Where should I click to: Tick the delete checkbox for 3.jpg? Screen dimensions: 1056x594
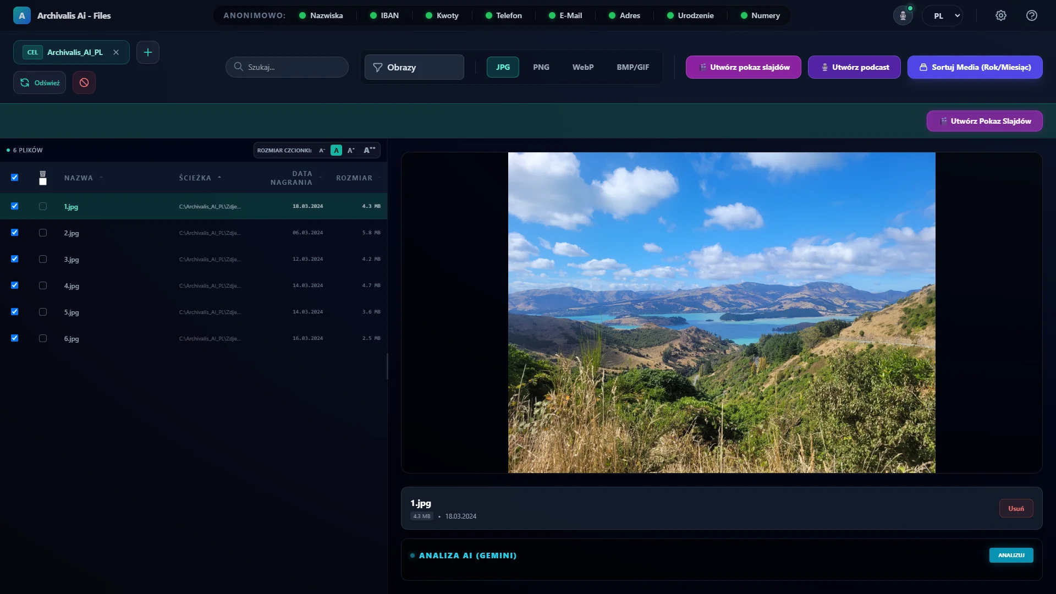coord(43,259)
